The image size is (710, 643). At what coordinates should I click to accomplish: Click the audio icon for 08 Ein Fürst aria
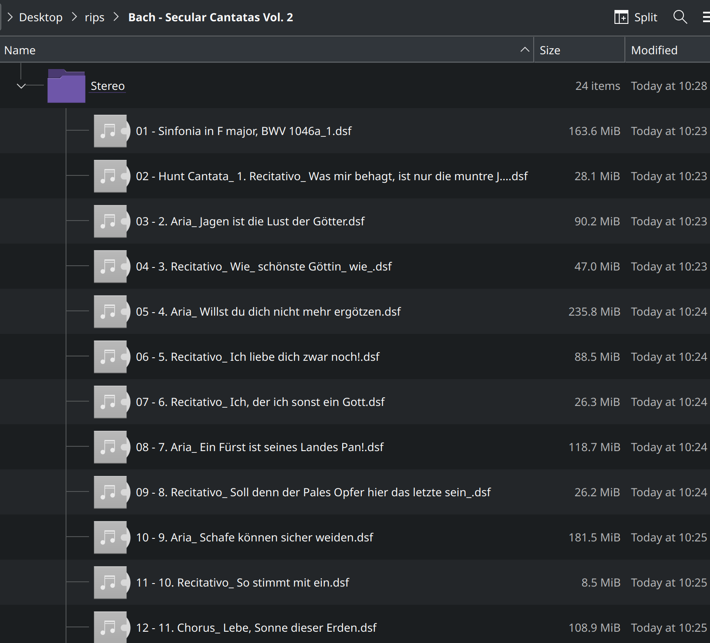(x=111, y=447)
